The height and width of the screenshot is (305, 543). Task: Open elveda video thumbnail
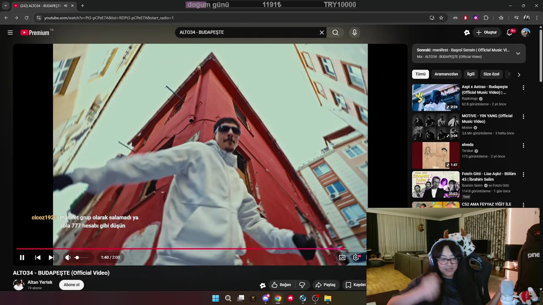tap(436, 155)
